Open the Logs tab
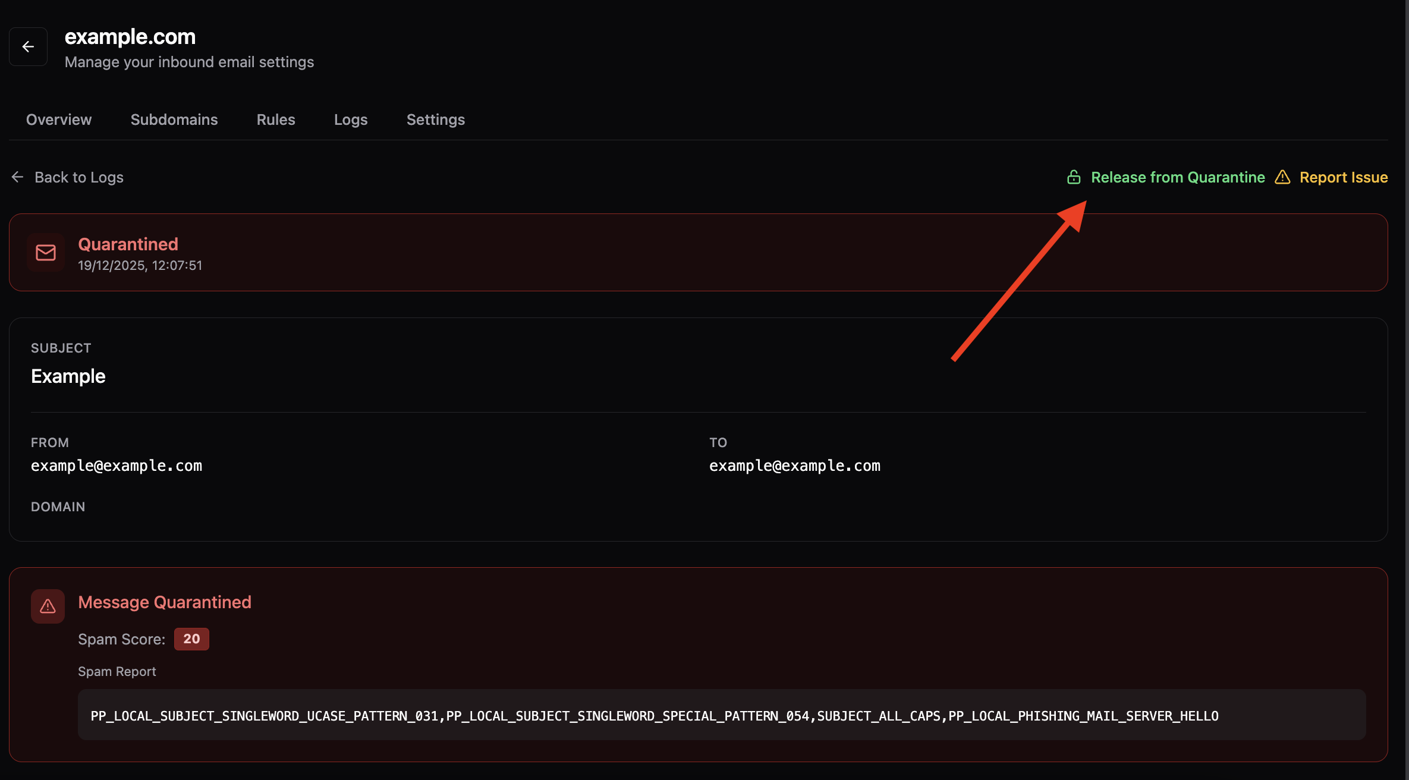Viewport: 1409px width, 780px height. [351, 119]
